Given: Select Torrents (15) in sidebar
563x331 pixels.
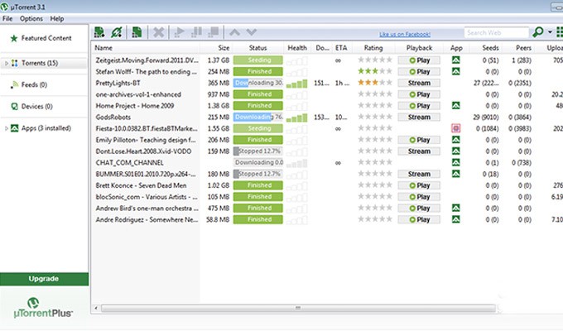Looking at the screenshot, I should click(44, 63).
